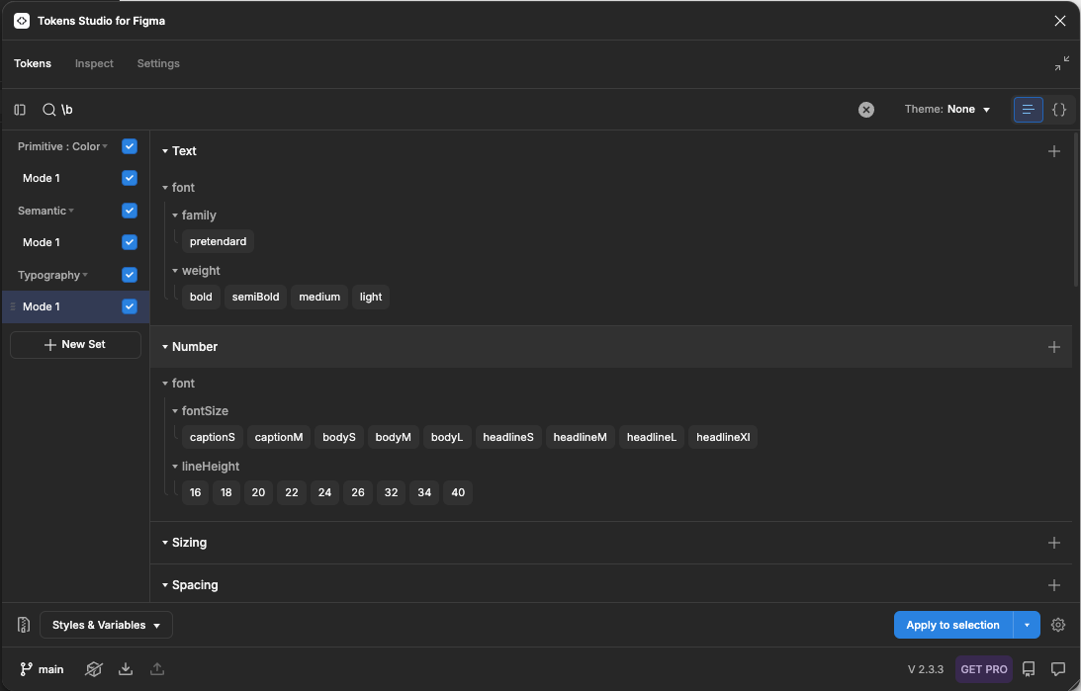1081x691 pixels.
Task: Collapse the Spacing token section
Action: coord(165,585)
